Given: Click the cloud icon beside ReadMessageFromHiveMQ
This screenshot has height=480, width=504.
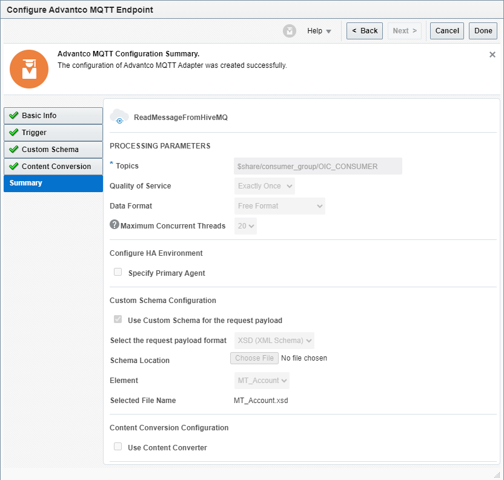Looking at the screenshot, I should pos(119,117).
